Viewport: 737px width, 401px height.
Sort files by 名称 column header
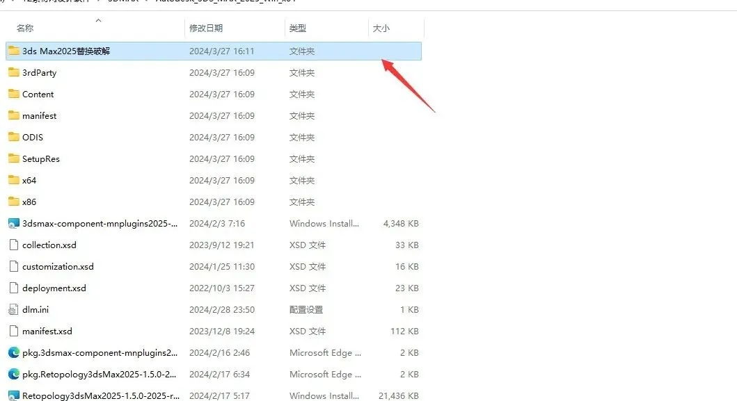tap(25, 28)
